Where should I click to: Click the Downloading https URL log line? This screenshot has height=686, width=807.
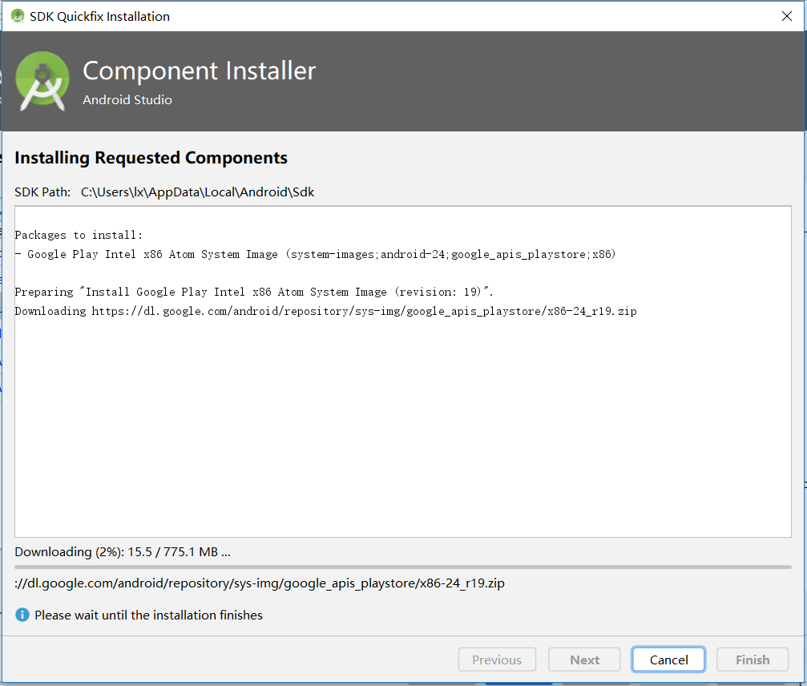pyautogui.click(x=325, y=311)
